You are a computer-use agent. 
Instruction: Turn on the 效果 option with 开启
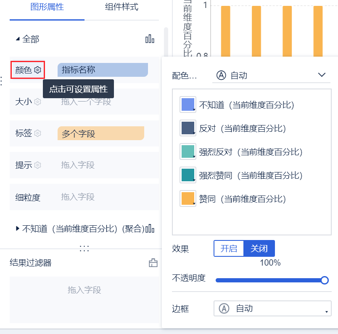click(x=229, y=248)
